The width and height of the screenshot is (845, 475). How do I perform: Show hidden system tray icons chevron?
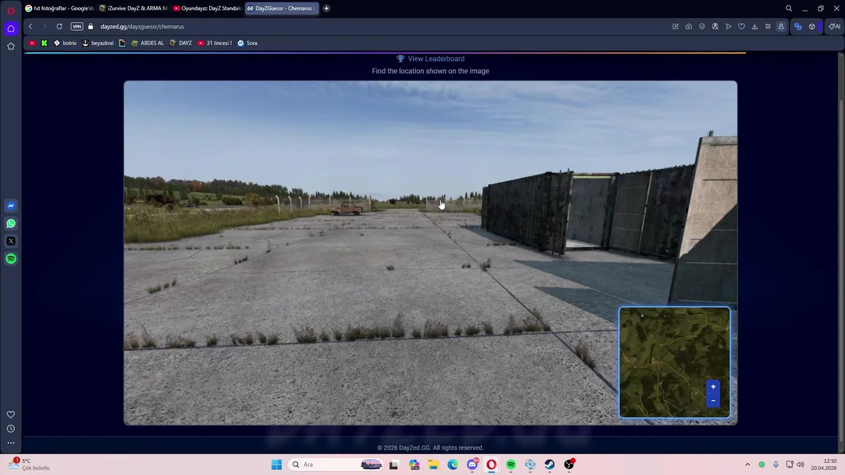(747, 464)
